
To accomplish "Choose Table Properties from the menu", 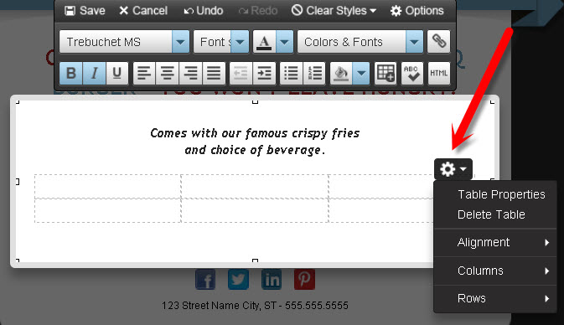I will click(x=501, y=194).
